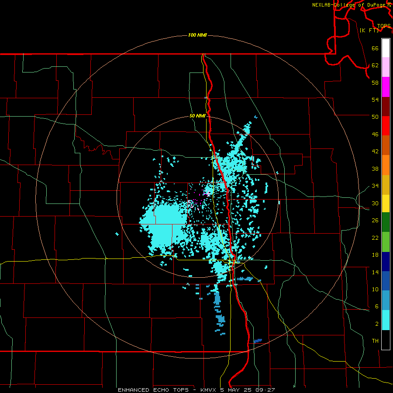Viewport: 393px width, 393px height.
Task: Click the '[K FT]' unit label
Action: pos(369,30)
